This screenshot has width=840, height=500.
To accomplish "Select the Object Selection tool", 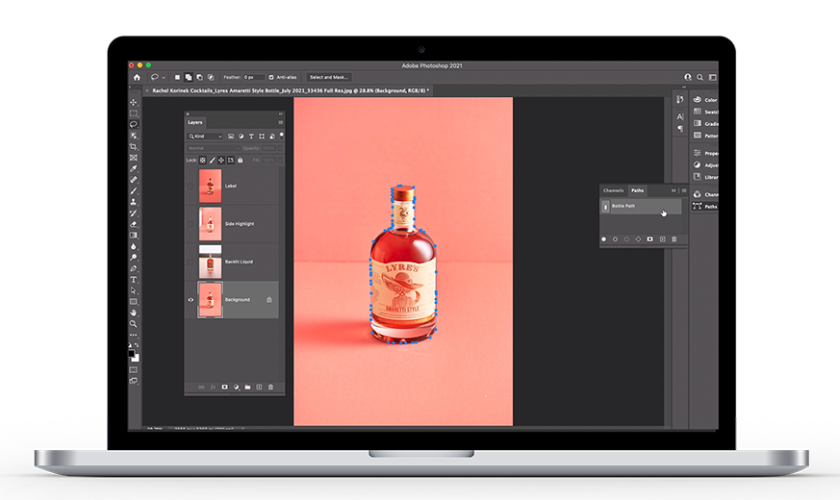I will 134,136.
